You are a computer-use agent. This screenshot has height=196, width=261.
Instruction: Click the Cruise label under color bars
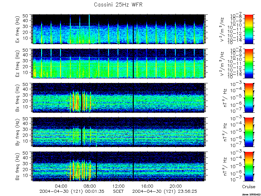[x=249, y=187]
